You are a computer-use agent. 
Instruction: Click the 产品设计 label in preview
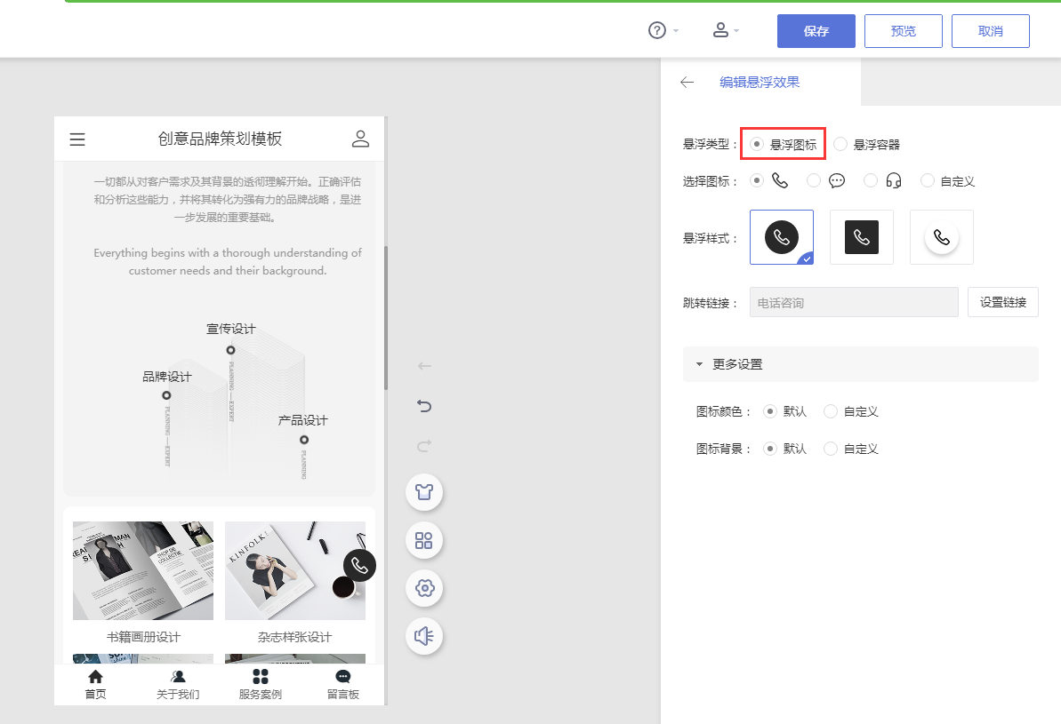(302, 420)
